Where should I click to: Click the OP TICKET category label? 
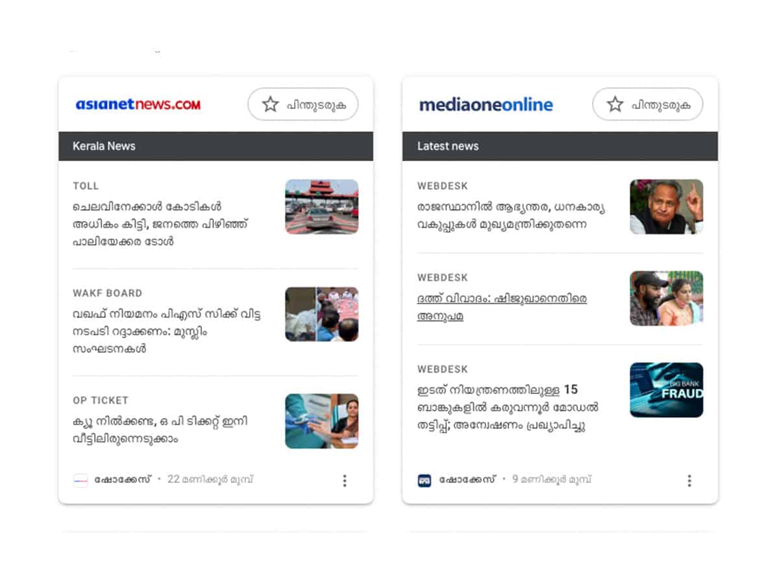click(101, 400)
